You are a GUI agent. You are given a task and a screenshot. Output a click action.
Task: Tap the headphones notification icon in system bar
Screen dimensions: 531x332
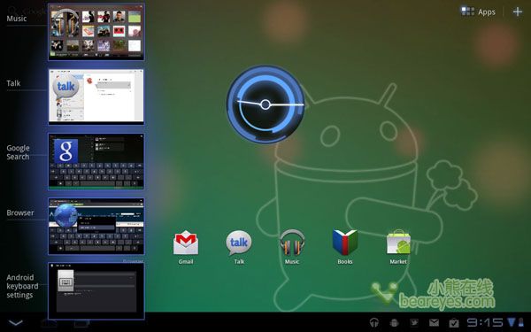374,322
